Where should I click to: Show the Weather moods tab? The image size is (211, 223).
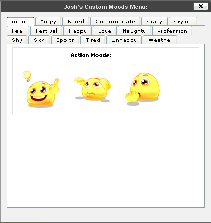(x=160, y=40)
